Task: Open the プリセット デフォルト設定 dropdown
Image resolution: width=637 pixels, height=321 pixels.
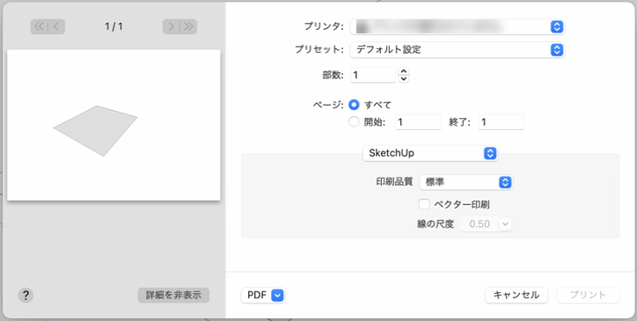Action: [458, 50]
